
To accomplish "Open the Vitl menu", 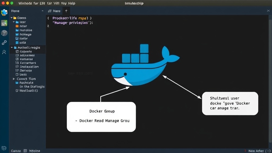I will coord(56,3).
